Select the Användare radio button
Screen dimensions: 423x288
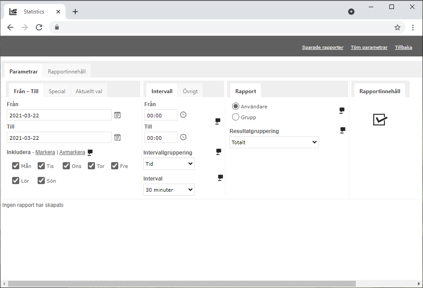click(236, 106)
